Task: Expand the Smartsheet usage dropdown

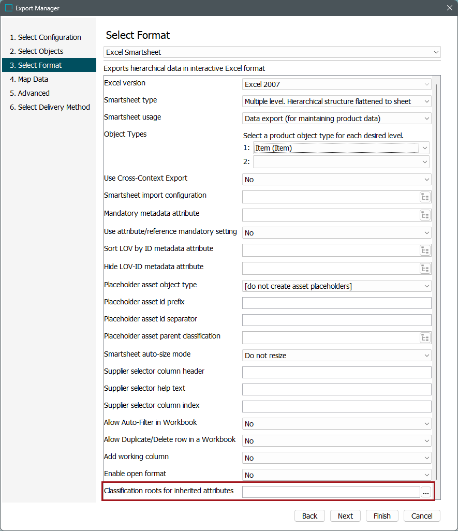Action: pyautogui.click(x=337, y=119)
